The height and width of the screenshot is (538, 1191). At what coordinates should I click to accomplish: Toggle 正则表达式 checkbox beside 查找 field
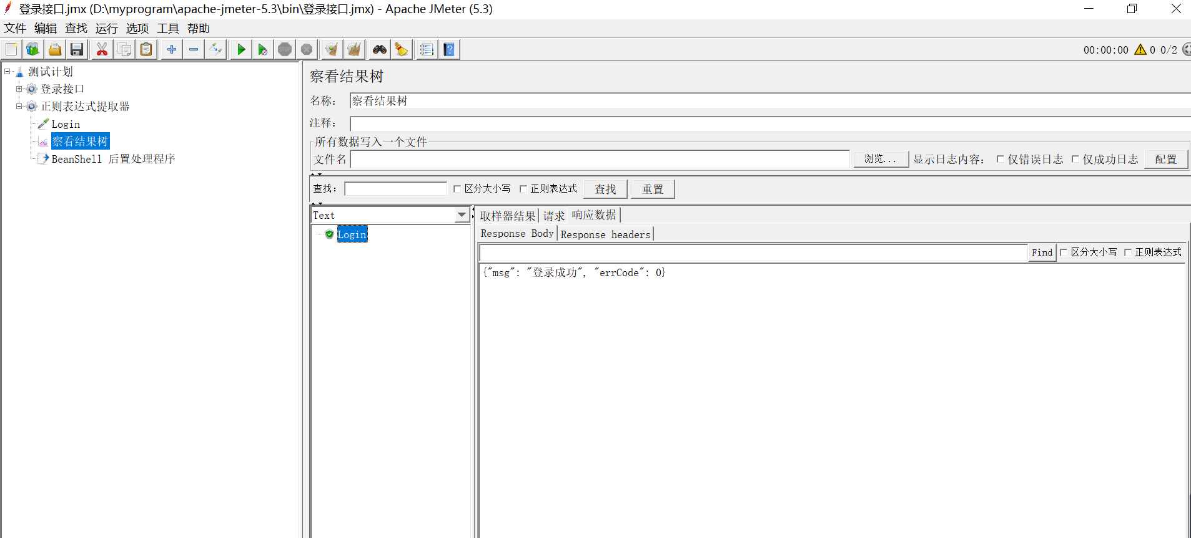point(523,189)
